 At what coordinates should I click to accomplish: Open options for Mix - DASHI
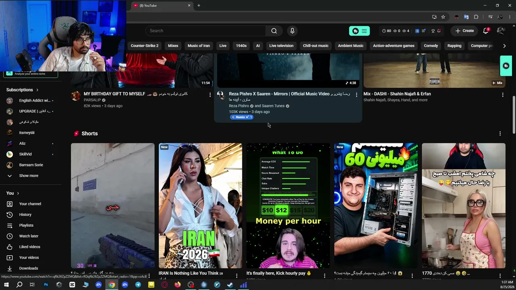tap(503, 95)
